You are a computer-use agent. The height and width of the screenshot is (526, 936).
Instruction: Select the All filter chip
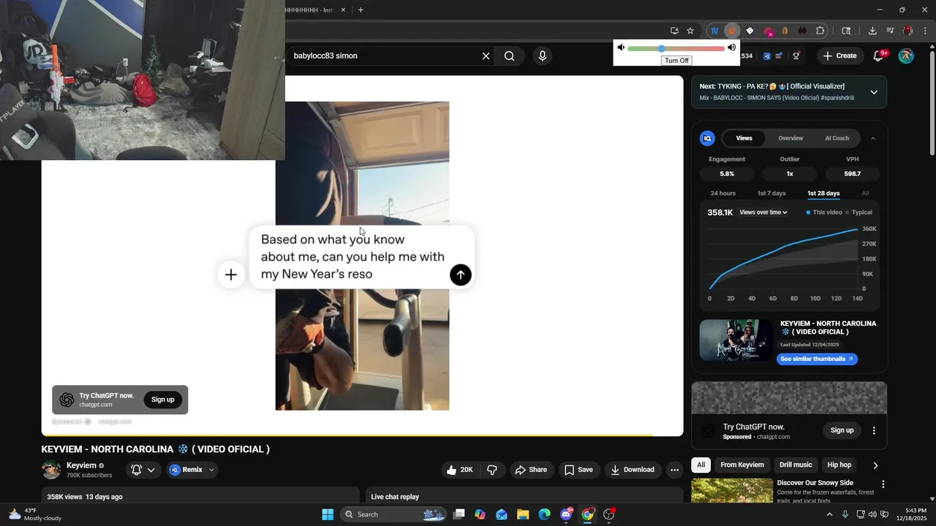pyautogui.click(x=701, y=465)
